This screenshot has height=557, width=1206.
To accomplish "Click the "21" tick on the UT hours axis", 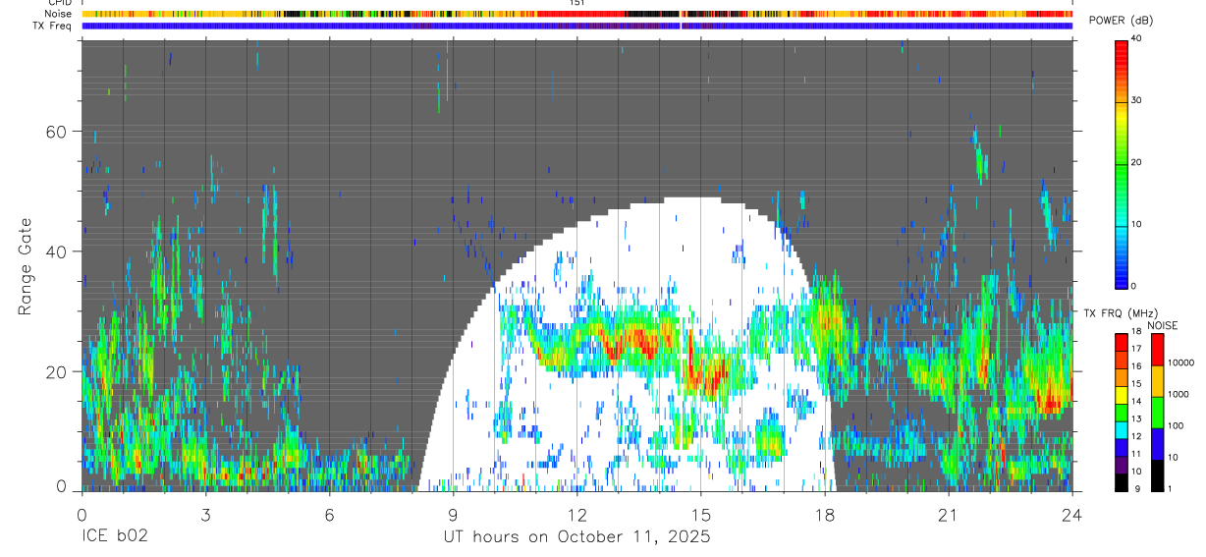I will pyautogui.click(x=949, y=513).
